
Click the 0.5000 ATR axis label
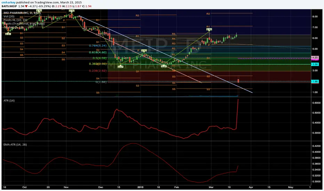[316, 113]
